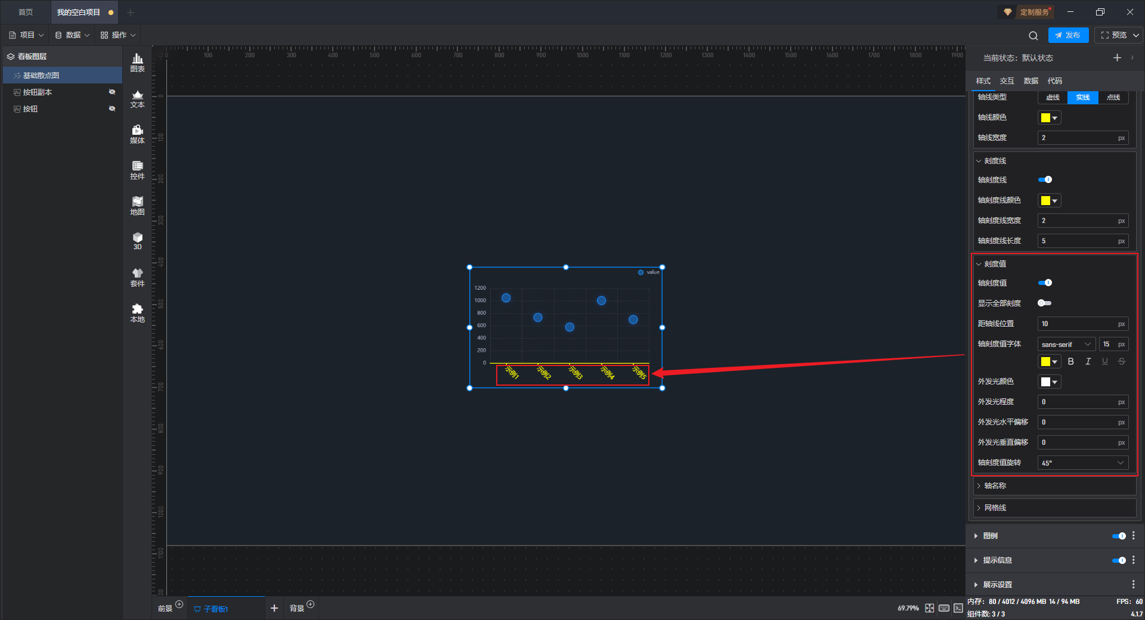Open the 项目 dropdown menu
The height and width of the screenshot is (620, 1145).
pyautogui.click(x=26, y=35)
